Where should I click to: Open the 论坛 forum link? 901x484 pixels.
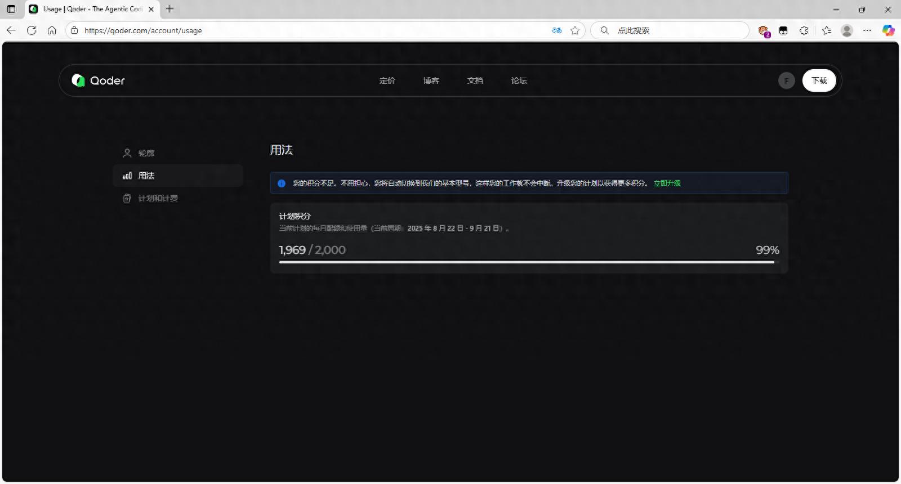click(x=519, y=80)
